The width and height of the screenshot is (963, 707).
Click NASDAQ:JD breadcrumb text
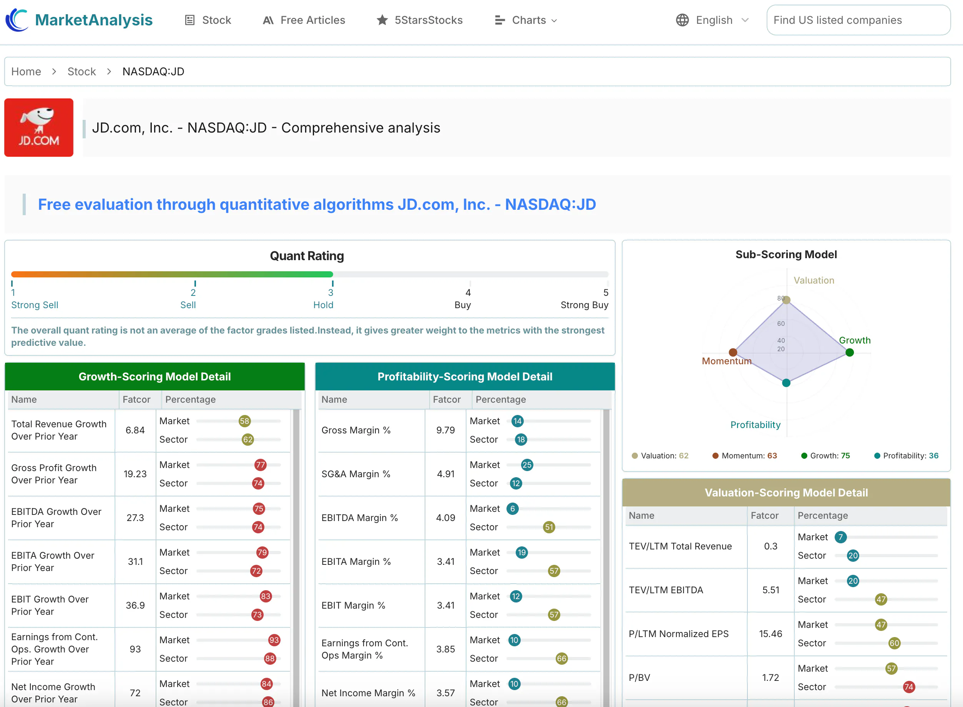click(x=153, y=71)
